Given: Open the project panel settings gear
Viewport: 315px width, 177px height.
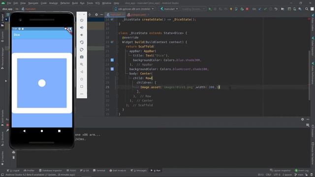Looking at the screenshot, I should [x=96, y=15].
